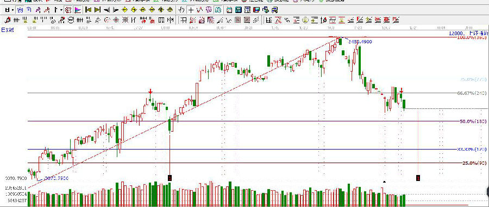Click the 66.67% retracement level label
Screen dimensions: 489x207
[471, 93]
